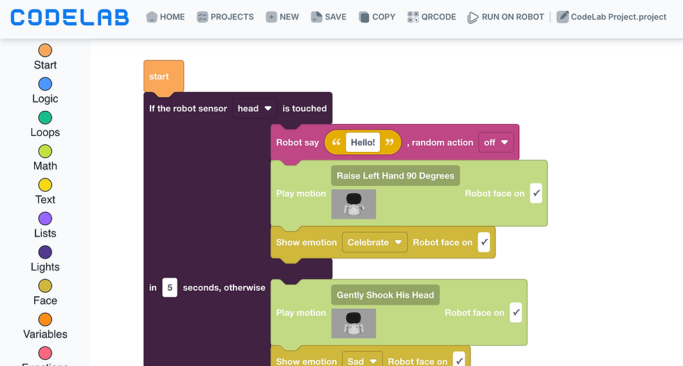Select the pink Functions category circle
The height and width of the screenshot is (366, 683).
[x=45, y=353]
